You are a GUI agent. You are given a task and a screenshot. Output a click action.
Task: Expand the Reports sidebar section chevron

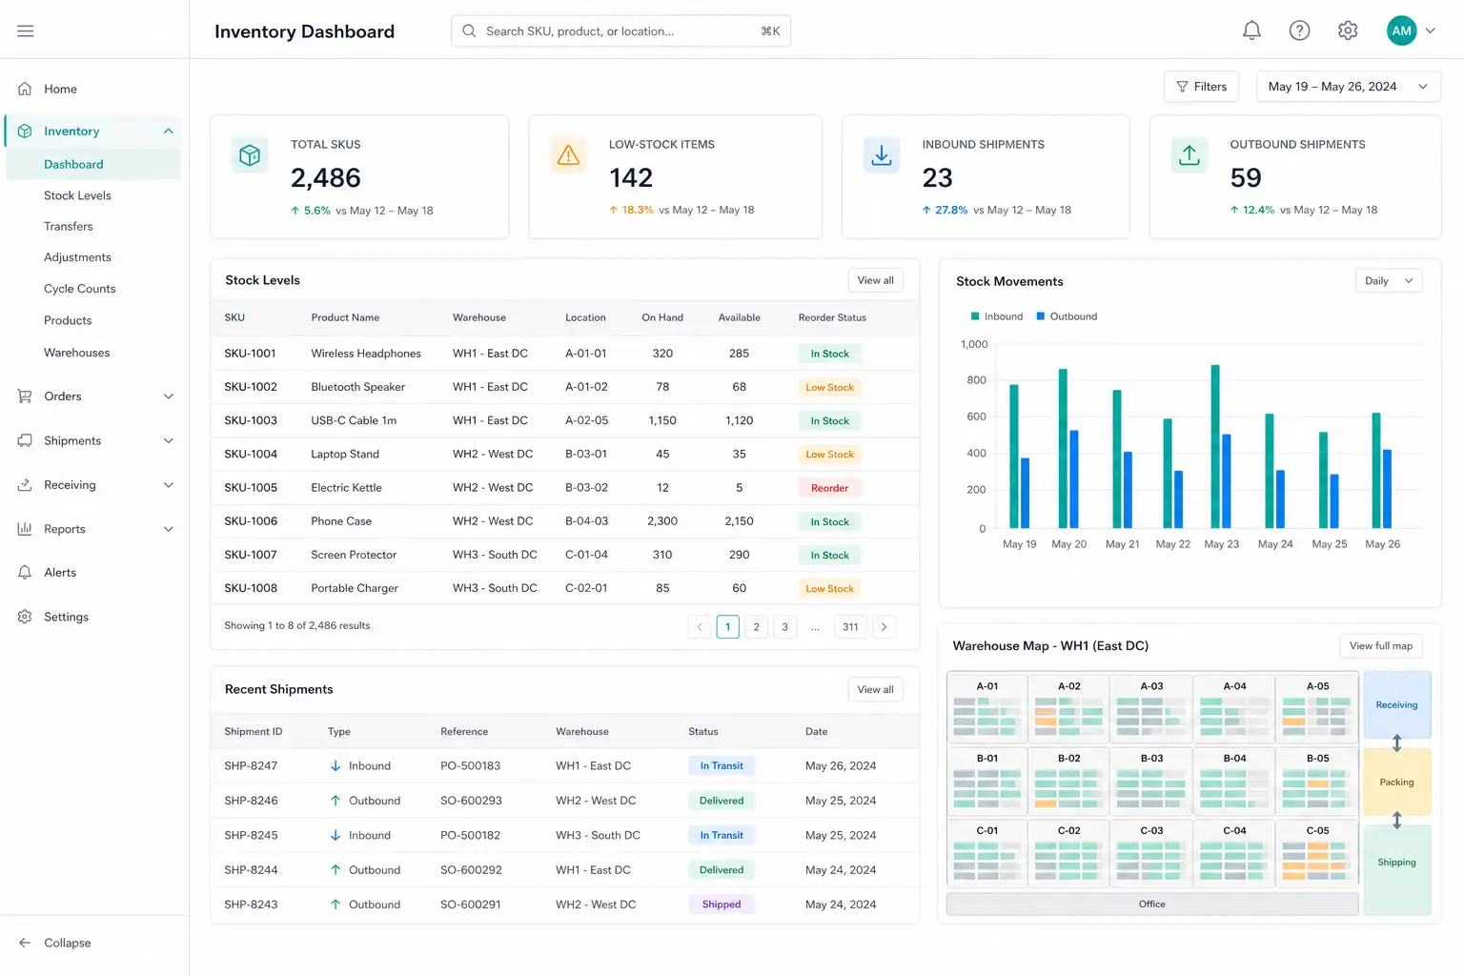point(169,529)
